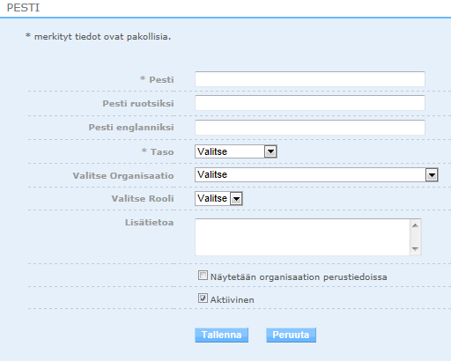The image size is (451, 361).
Task: Uncheck the Aktiivinen checkbox
Action: [x=203, y=298]
